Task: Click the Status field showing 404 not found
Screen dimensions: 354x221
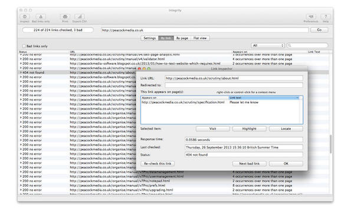Action: [x=244, y=154]
